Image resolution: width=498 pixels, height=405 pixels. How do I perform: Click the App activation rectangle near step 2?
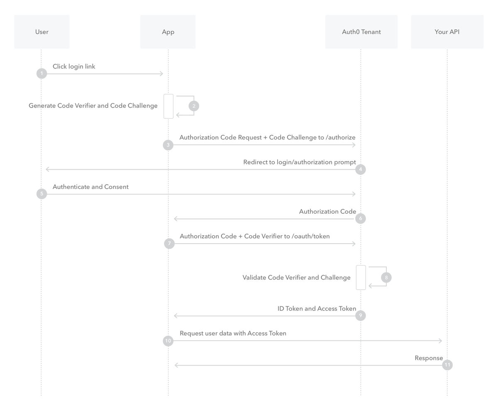pos(168,106)
